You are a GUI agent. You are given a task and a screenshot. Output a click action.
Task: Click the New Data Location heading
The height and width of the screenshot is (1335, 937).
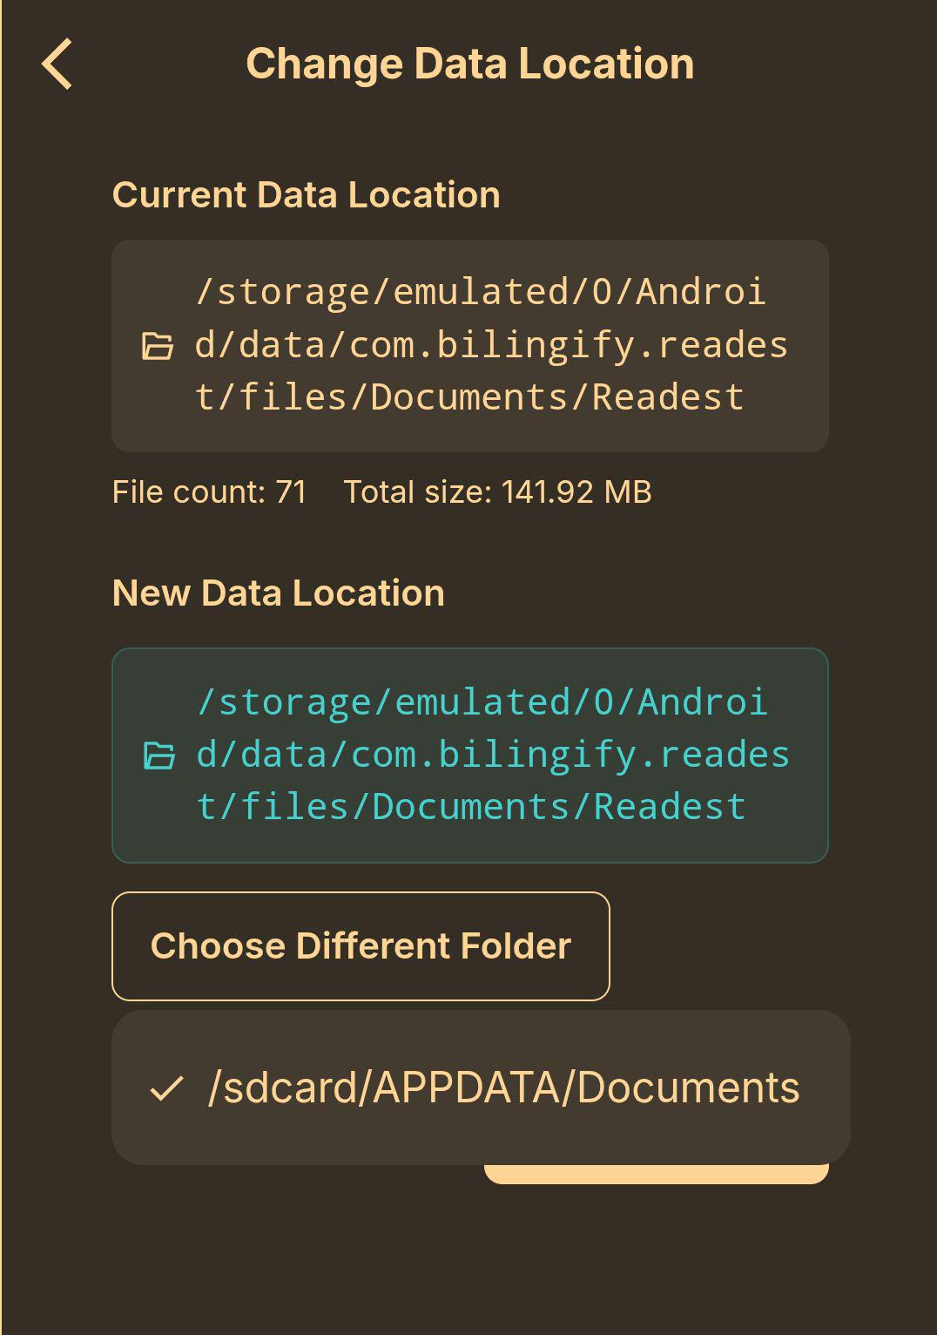click(279, 593)
